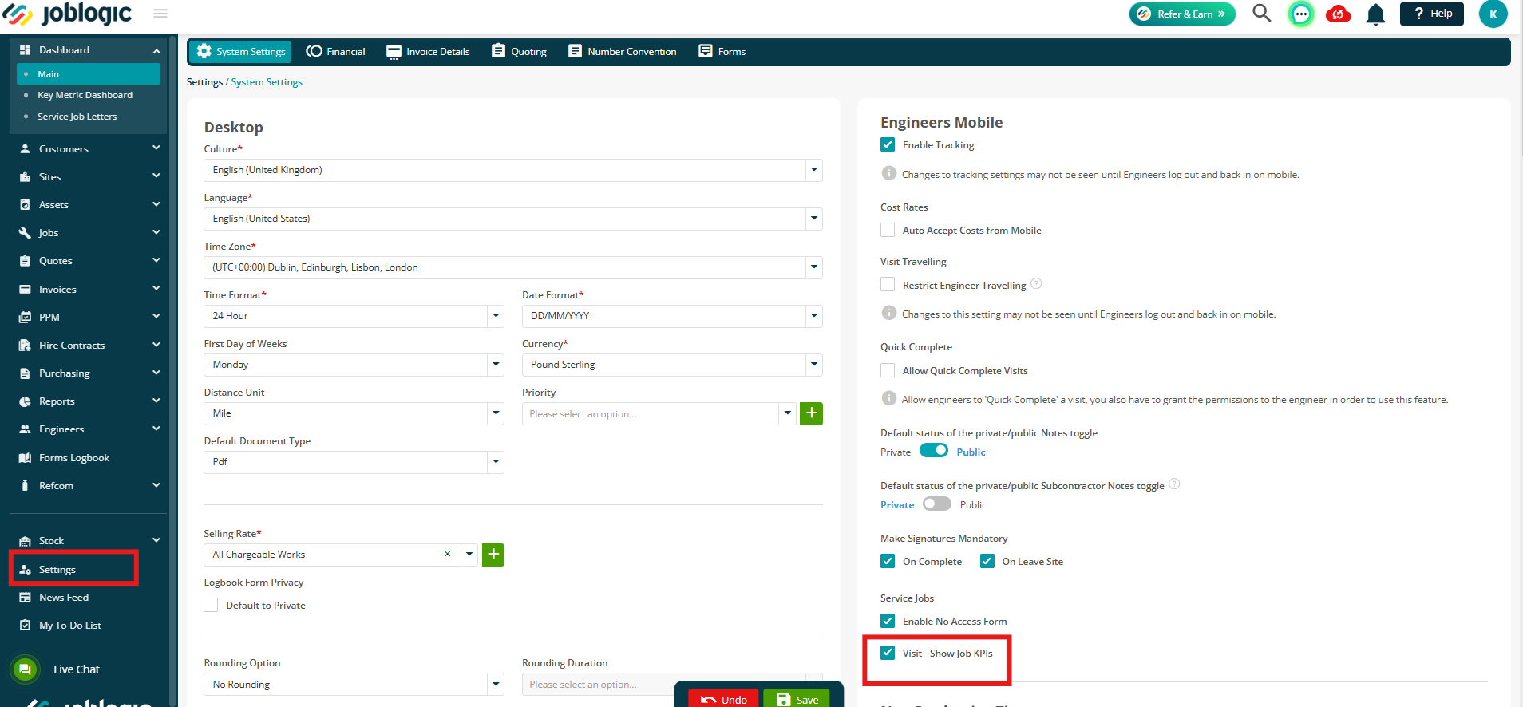Click the Forms Logbook icon

point(25,458)
